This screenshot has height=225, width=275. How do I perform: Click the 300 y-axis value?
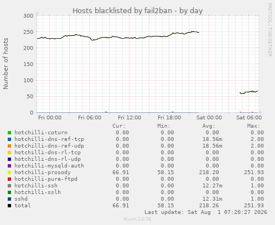[x=28, y=16]
